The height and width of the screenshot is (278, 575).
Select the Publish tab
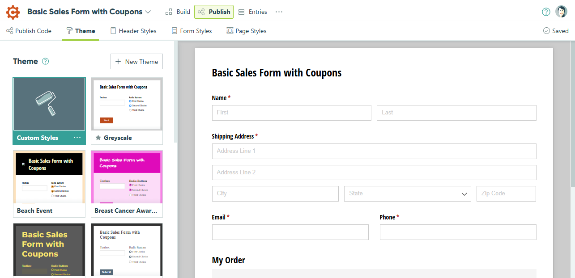click(x=214, y=12)
